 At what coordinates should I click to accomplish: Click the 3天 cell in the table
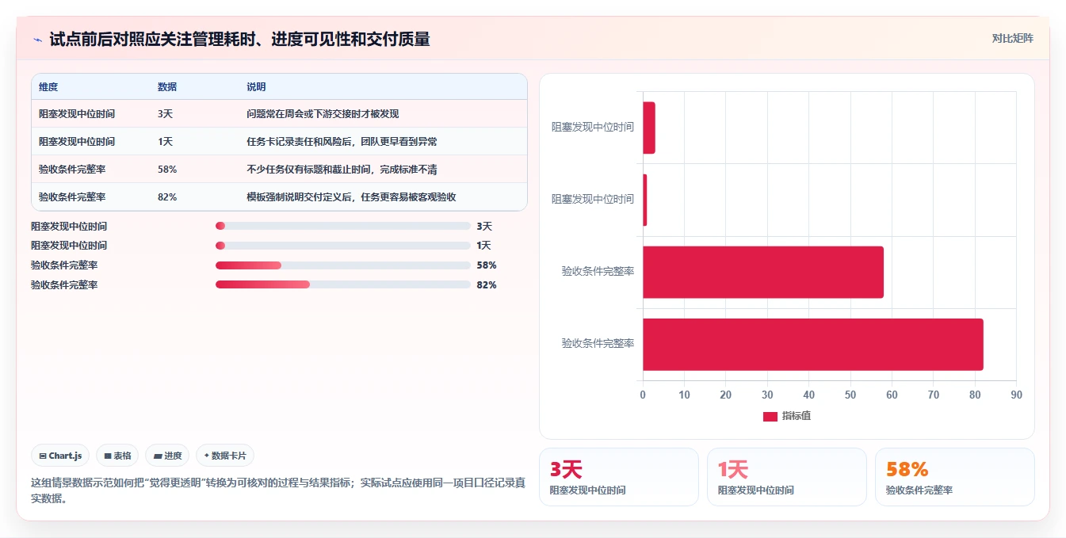pyautogui.click(x=165, y=114)
